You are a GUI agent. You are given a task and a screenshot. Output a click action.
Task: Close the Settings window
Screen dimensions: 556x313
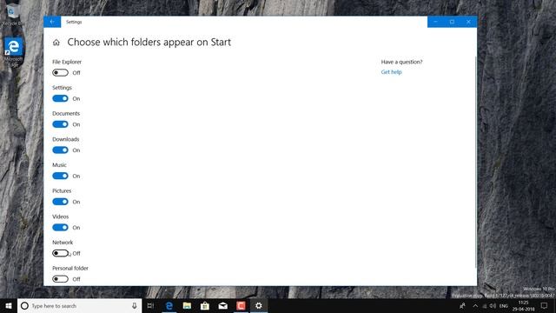click(469, 22)
